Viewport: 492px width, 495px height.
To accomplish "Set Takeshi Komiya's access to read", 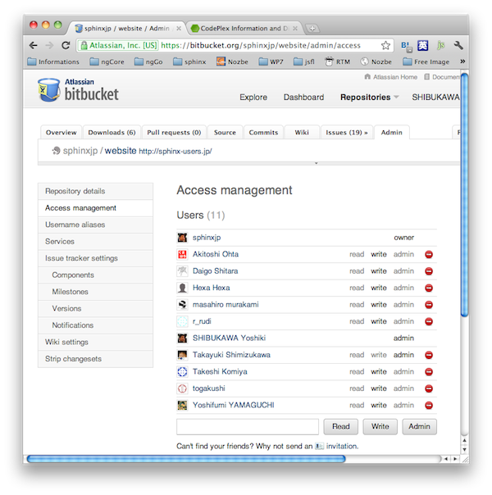I will pyautogui.click(x=357, y=372).
